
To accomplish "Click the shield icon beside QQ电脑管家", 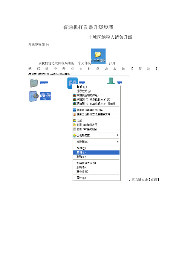I will (x=74, y=135).
